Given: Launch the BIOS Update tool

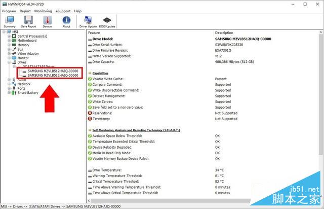Looking at the screenshot, I should [107, 22].
